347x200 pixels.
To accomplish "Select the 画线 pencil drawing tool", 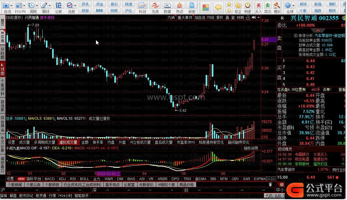I will point(44,5).
